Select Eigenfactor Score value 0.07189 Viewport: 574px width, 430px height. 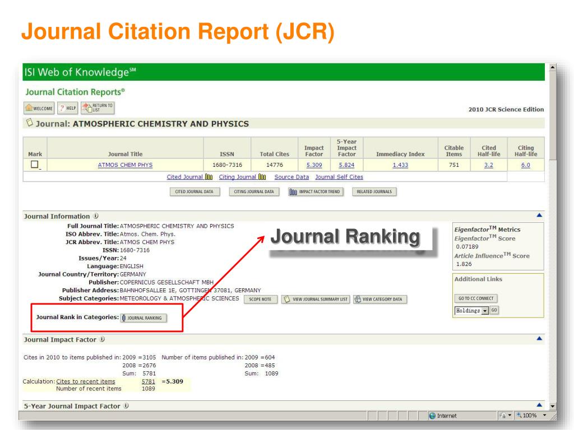(x=467, y=246)
